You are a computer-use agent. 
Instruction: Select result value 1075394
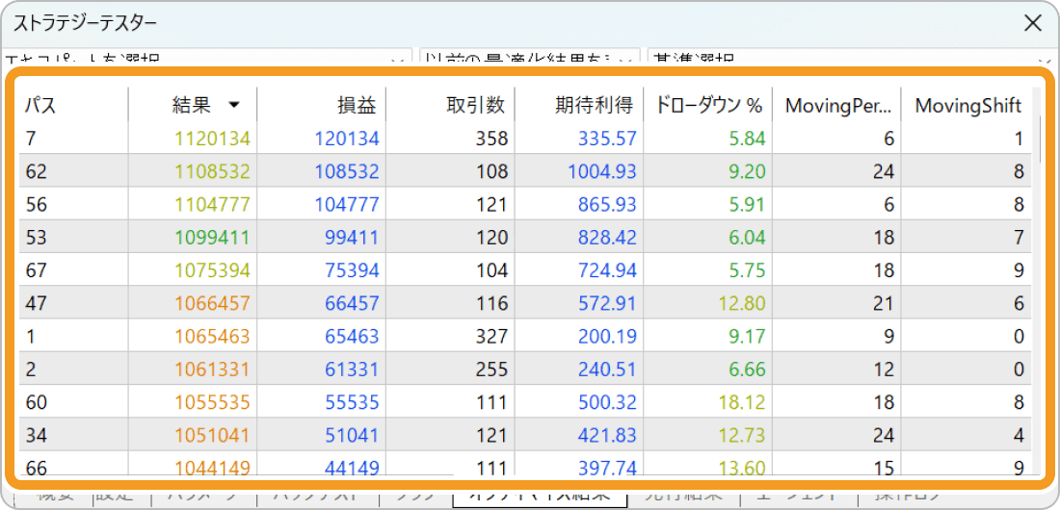point(213,270)
